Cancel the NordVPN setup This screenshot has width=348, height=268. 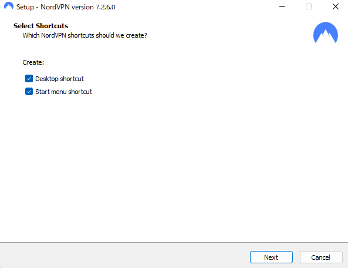pyautogui.click(x=321, y=257)
